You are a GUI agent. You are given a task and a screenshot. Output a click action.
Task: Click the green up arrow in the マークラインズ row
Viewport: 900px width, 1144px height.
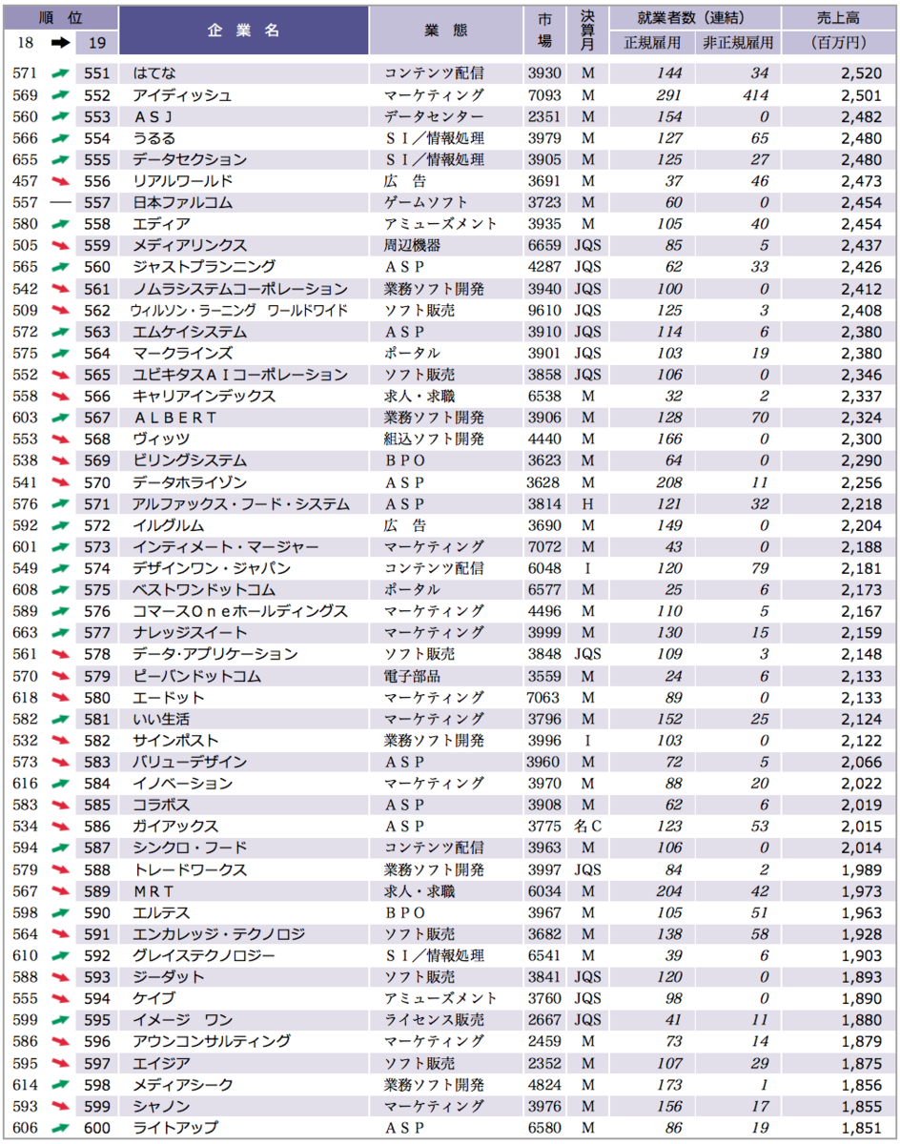[61, 354]
